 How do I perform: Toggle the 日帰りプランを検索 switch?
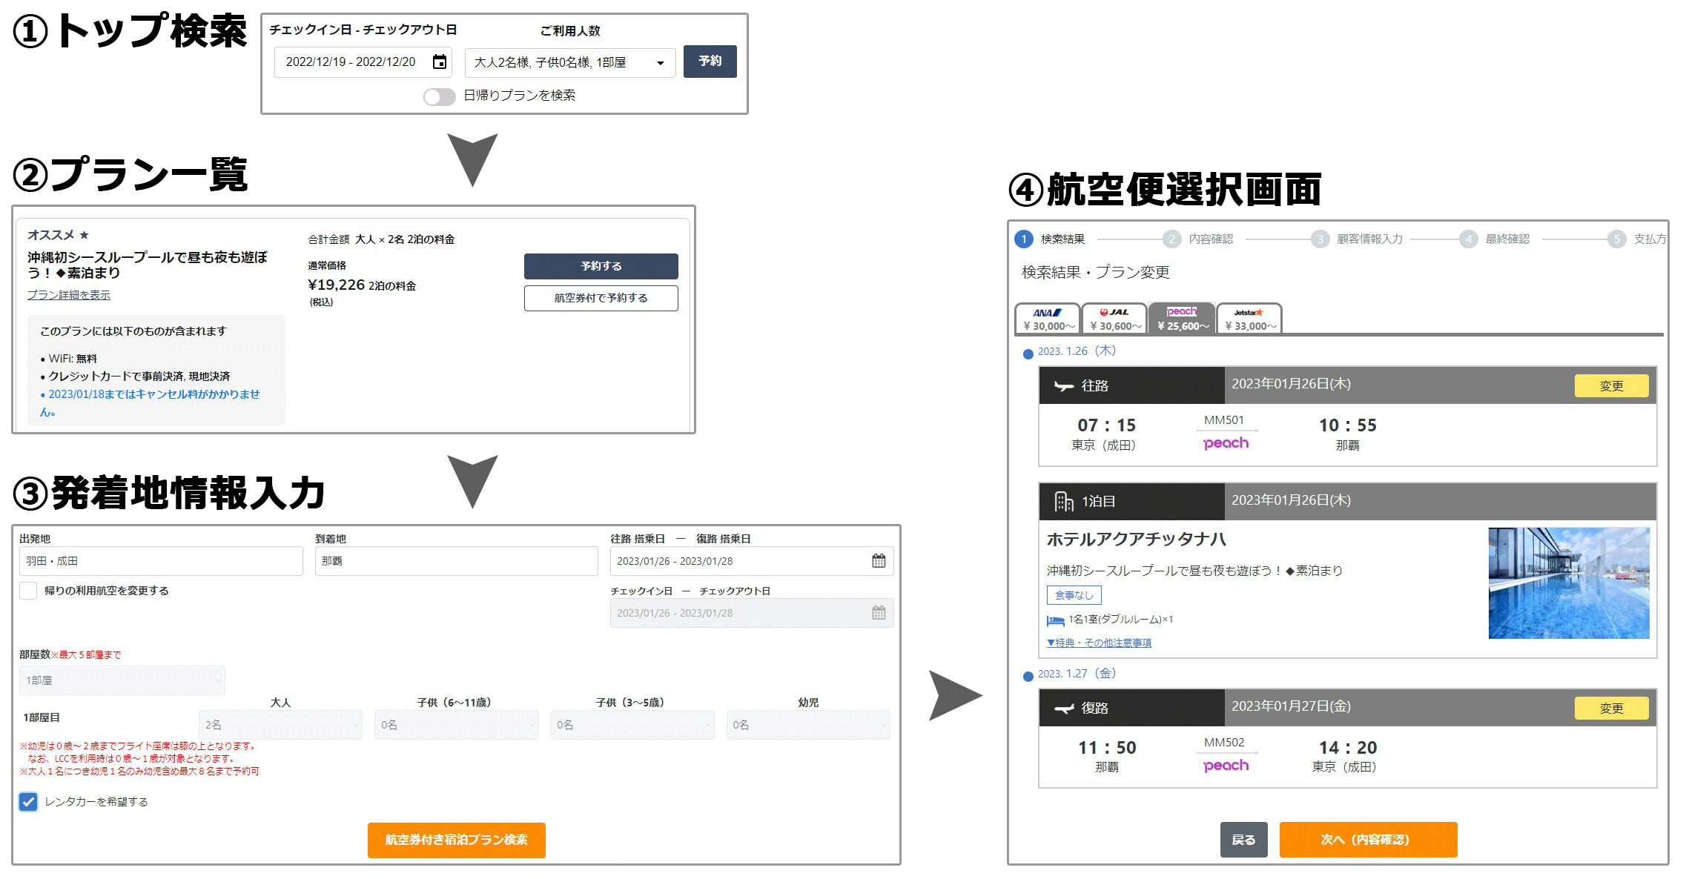(439, 97)
